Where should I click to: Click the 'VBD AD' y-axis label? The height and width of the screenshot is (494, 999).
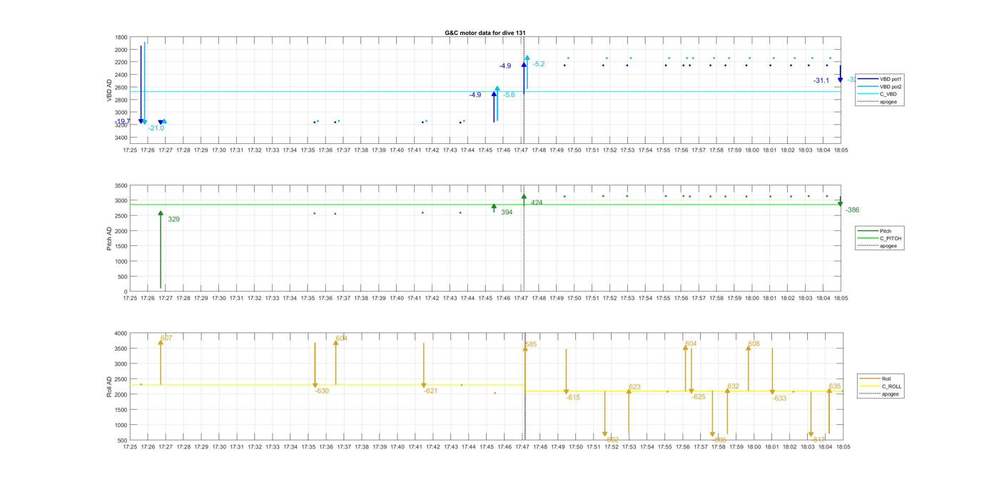(109, 89)
